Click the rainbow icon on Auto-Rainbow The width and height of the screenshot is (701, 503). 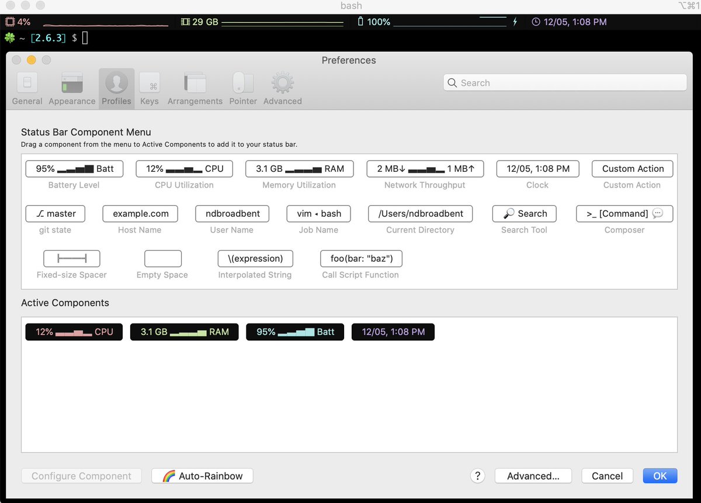170,476
